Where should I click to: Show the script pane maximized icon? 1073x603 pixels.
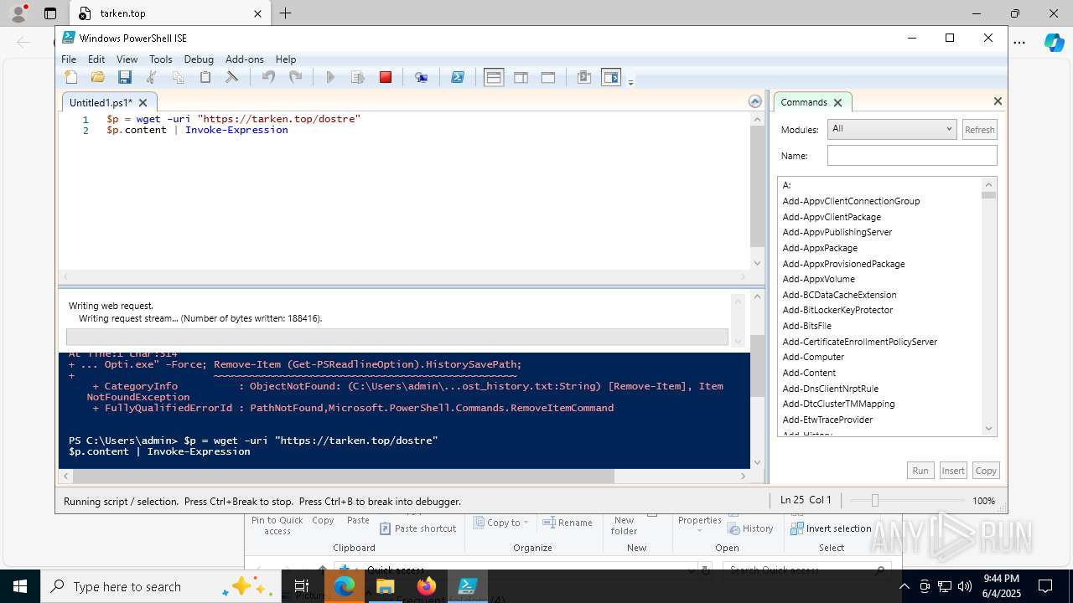click(x=547, y=77)
